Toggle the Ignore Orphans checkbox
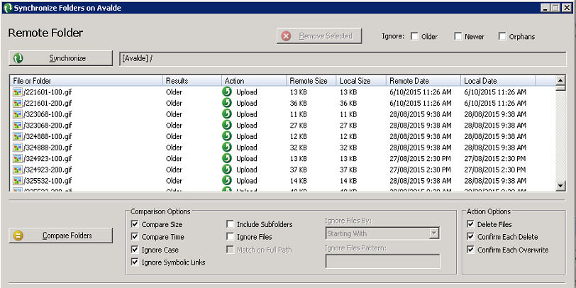The image size is (576, 288). point(502,36)
